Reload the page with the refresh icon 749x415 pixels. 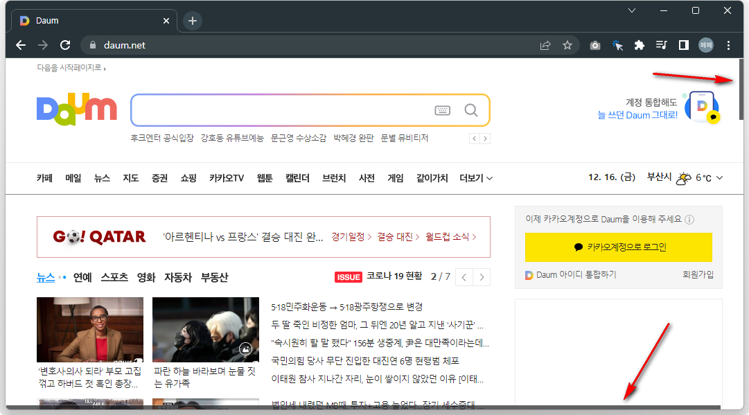(65, 45)
